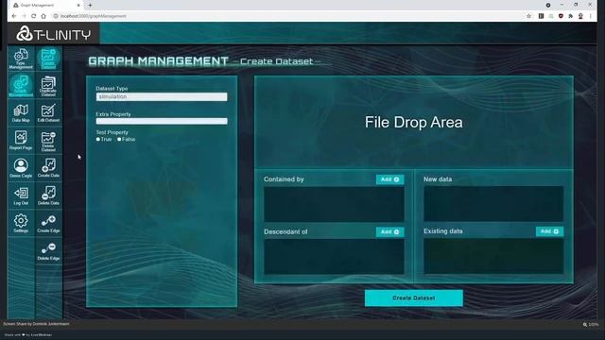Image resolution: width=605 pixels, height=340 pixels.
Task: Select the Edit Dataset icon
Action: coord(48,113)
